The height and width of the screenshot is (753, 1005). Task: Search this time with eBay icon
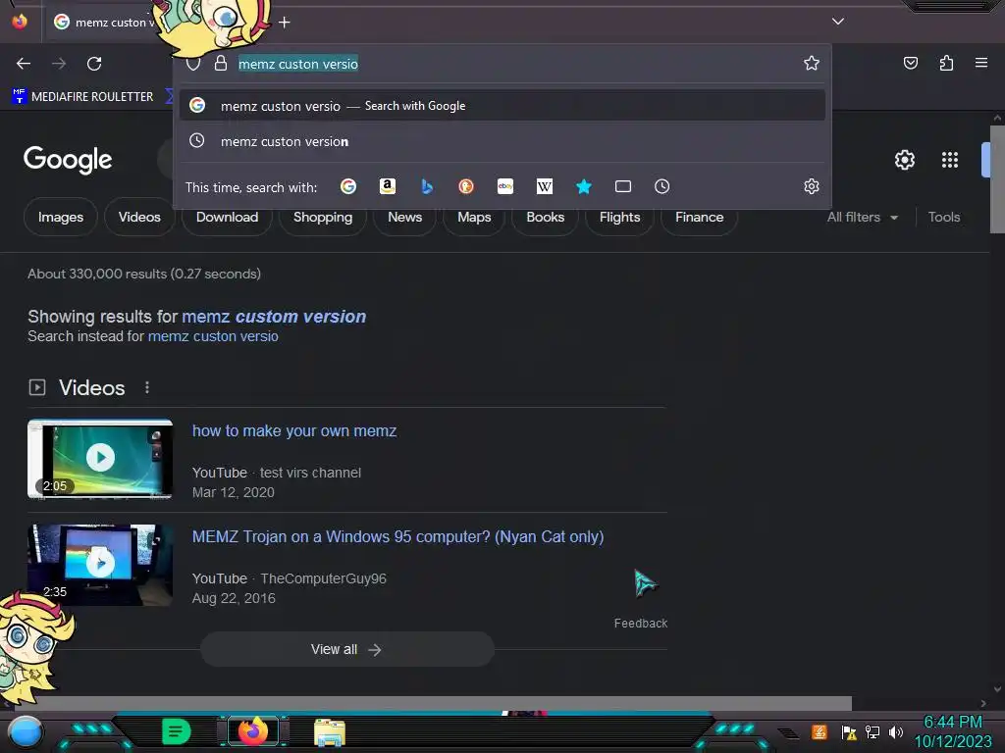coord(505,186)
